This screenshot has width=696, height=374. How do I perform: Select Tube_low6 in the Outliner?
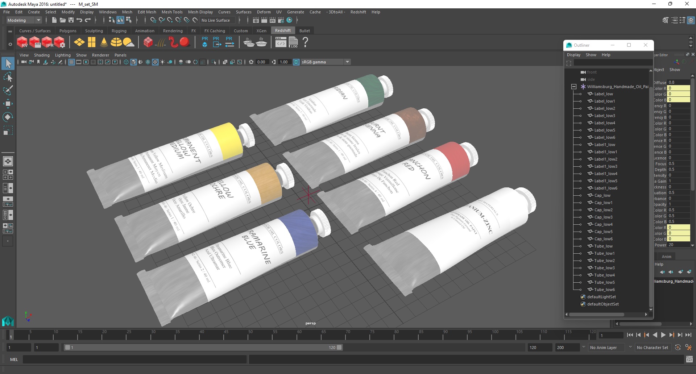tap(604, 290)
